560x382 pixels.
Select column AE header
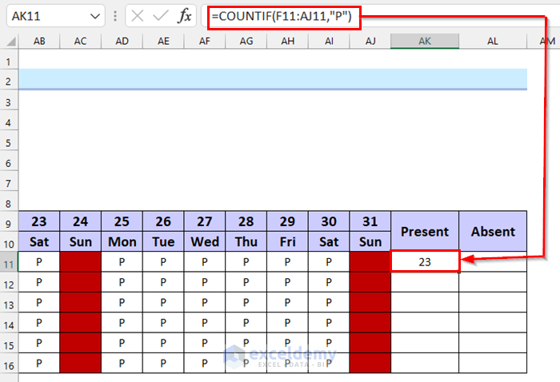[x=163, y=42]
